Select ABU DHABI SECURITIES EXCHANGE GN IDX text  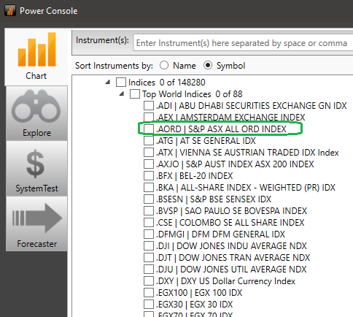[263, 106]
